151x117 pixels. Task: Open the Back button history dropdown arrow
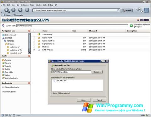[9, 12]
